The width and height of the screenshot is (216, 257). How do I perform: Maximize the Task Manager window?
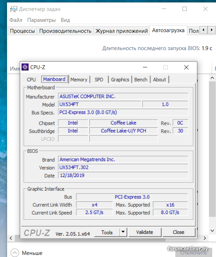pos(185,9)
